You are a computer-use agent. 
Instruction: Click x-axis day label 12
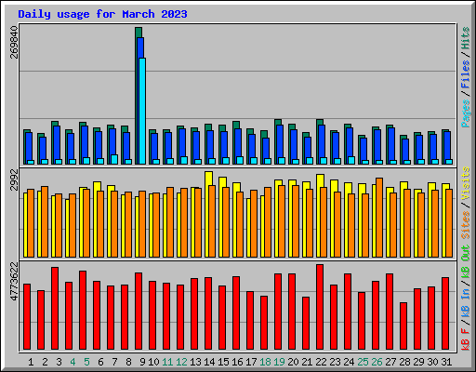(181, 362)
